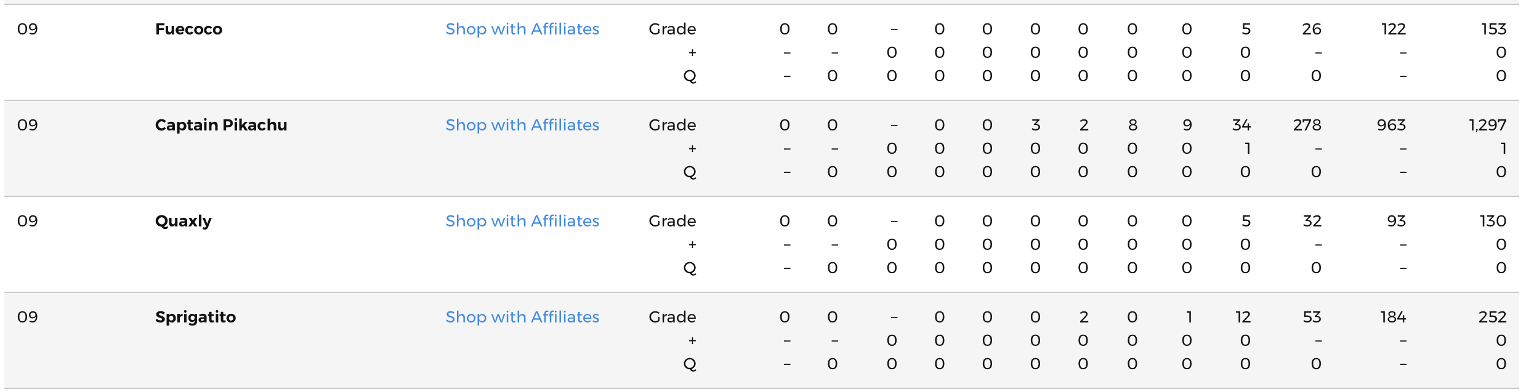Click the 1,297 total for Captain Pikachu
The height and width of the screenshot is (392, 1526).
(x=1488, y=125)
